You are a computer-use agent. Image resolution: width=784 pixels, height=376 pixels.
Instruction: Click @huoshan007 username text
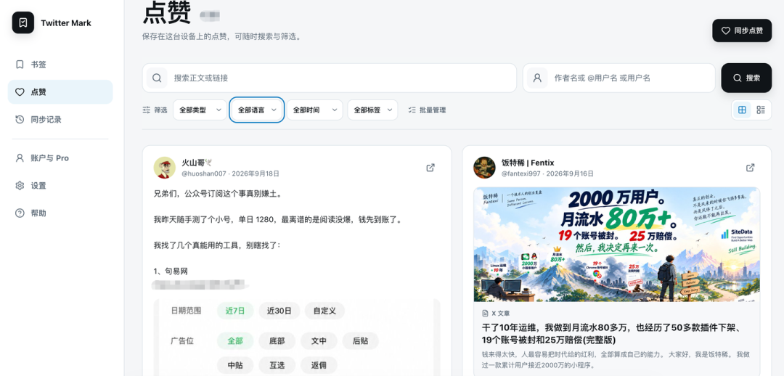pyautogui.click(x=204, y=173)
